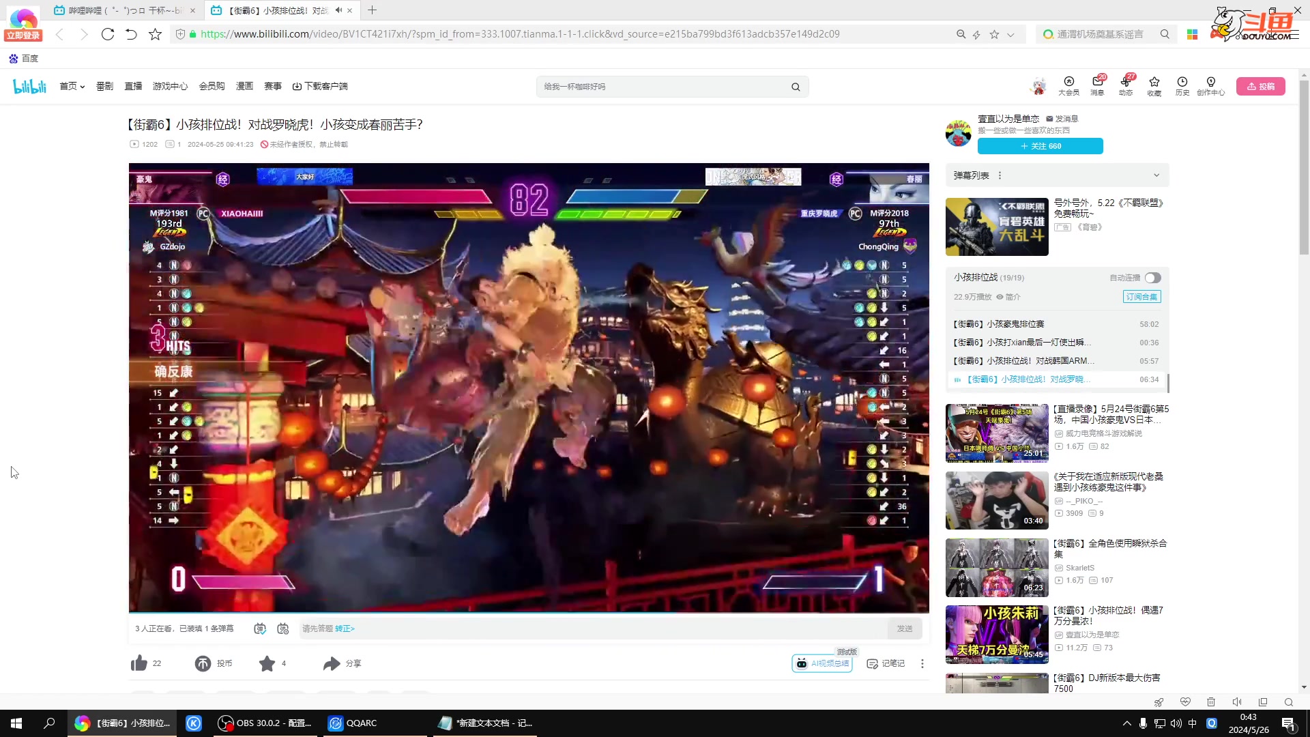Expand the danmaku list panel
The width and height of the screenshot is (1310, 737).
pyautogui.click(x=1156, y=175)
